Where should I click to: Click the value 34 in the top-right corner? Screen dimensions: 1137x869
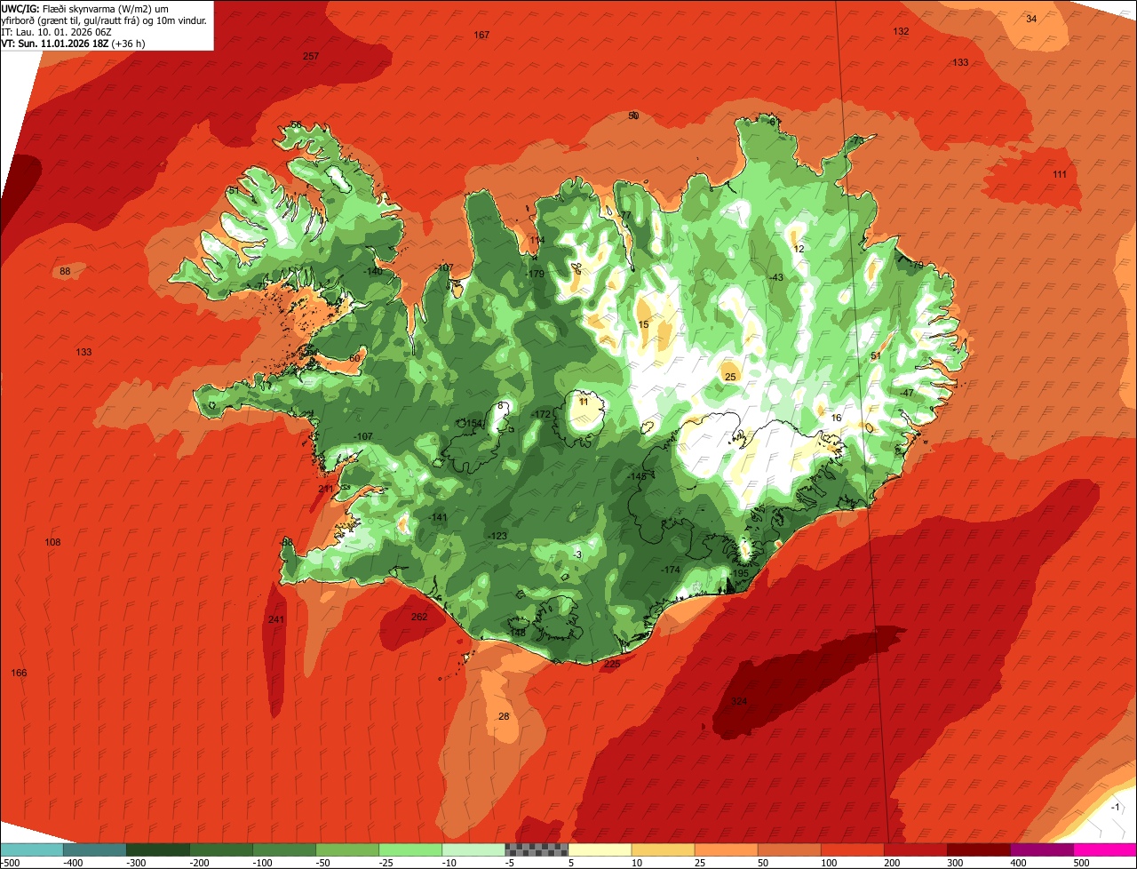click(1031, 19)
